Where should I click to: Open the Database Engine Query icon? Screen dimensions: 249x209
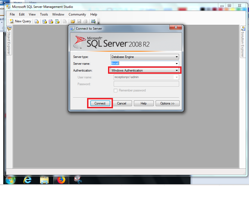point(37,21)
